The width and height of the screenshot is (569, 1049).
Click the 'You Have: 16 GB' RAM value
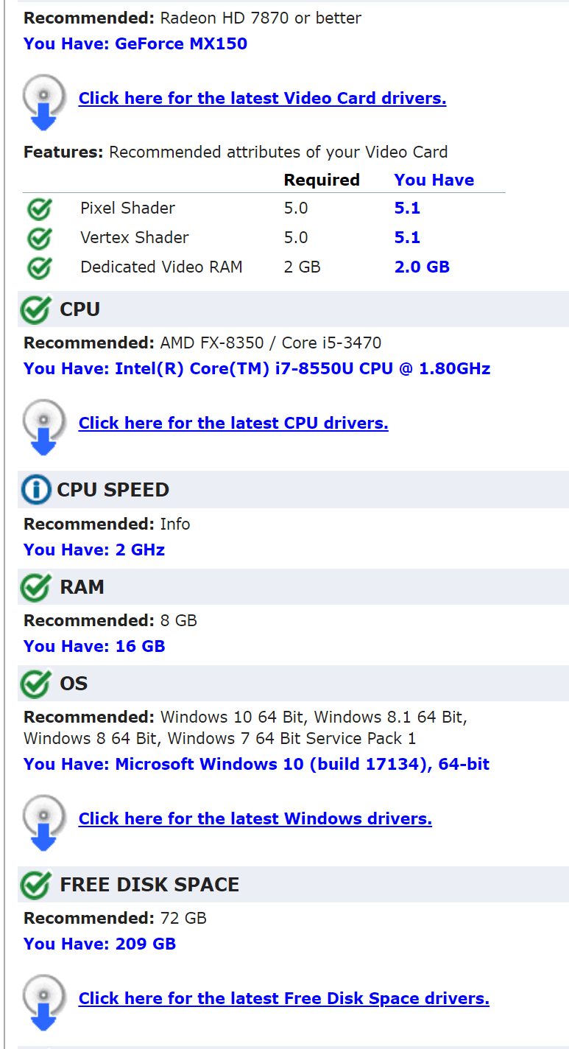tap(94, 646)
